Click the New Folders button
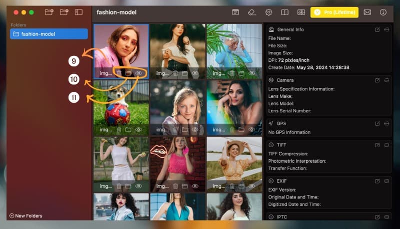This screenshot has height=229, width=400. click(x=26, y=216)
